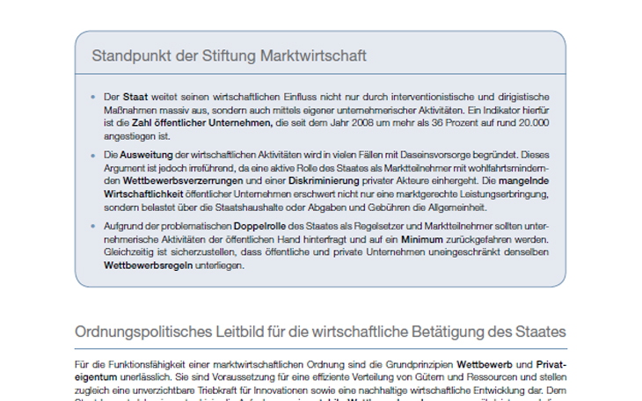The width and height of the screenshot is (642, 401).
Task: Click the "Ordnungspolitisches Leitbild" section heading
Action: tap(320, 332)
